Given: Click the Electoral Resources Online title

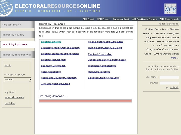Looking at the screenshot, I should [x=58, y=6].
